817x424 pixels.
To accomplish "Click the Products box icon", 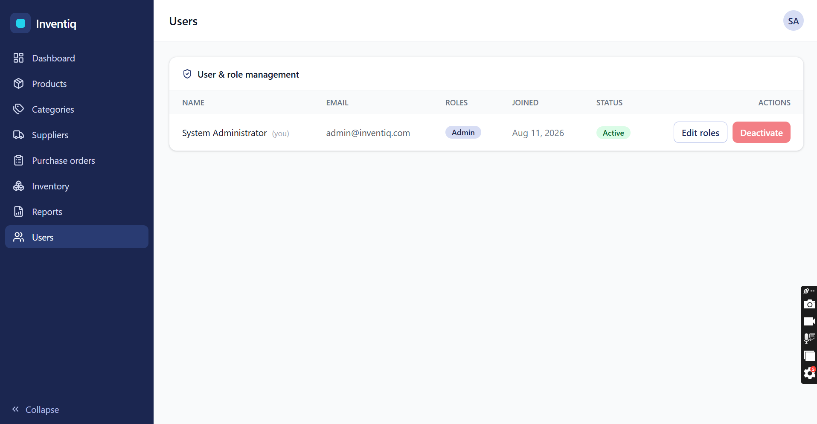I will point(18,84).
